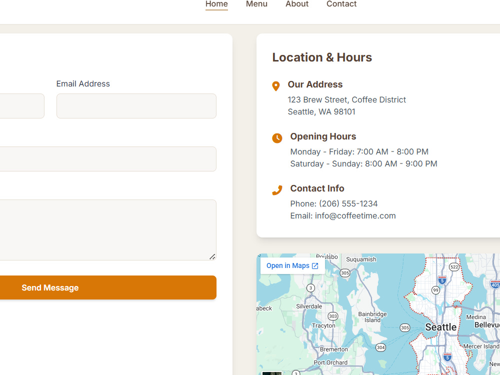The width and height of the screenshot is (500, 375).
Task: Click the location pin icon beside Our Address
Action: 276,86
